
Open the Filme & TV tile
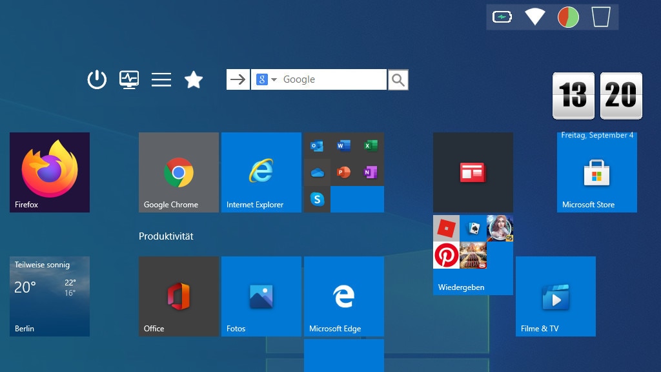coord(556,296)
